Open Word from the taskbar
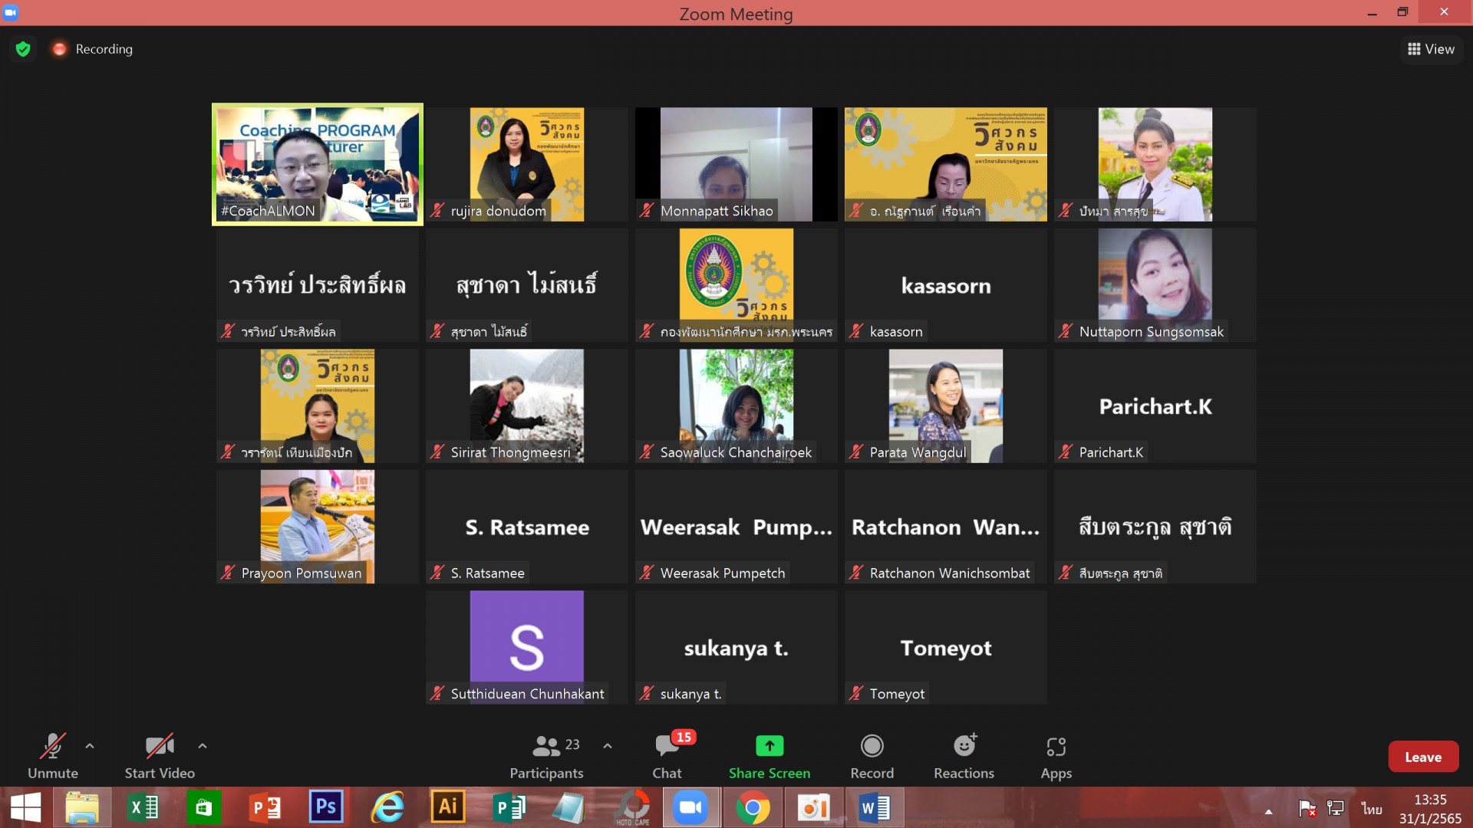 click(x=875, y=808)
